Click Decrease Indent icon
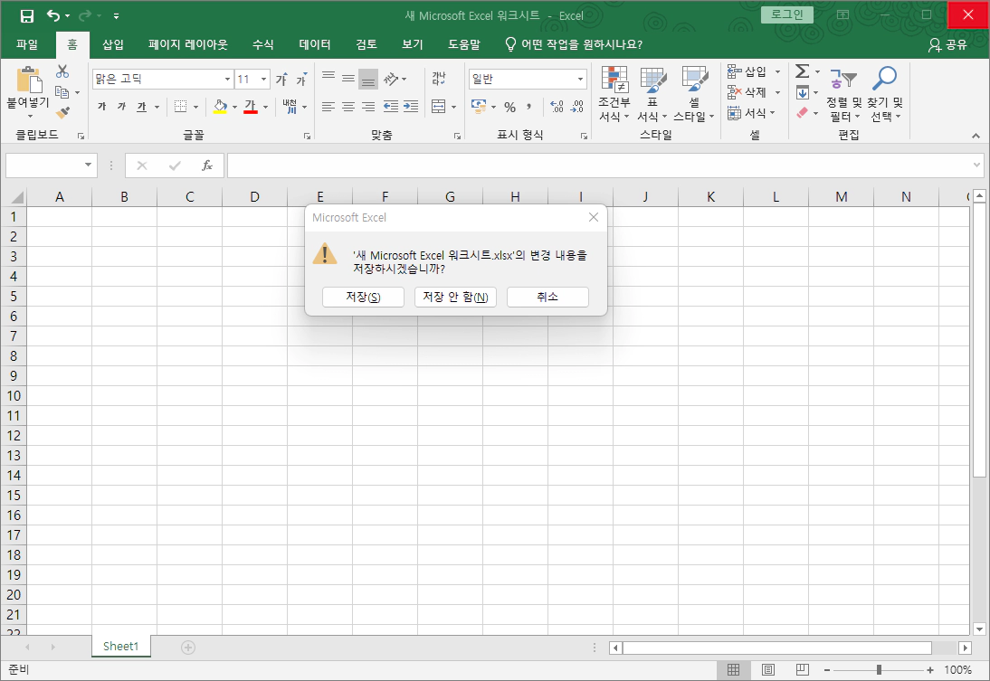 pyautogui.click(x=391, y=107)
